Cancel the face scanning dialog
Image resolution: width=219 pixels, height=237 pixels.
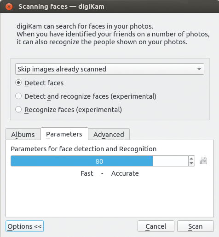156,226
